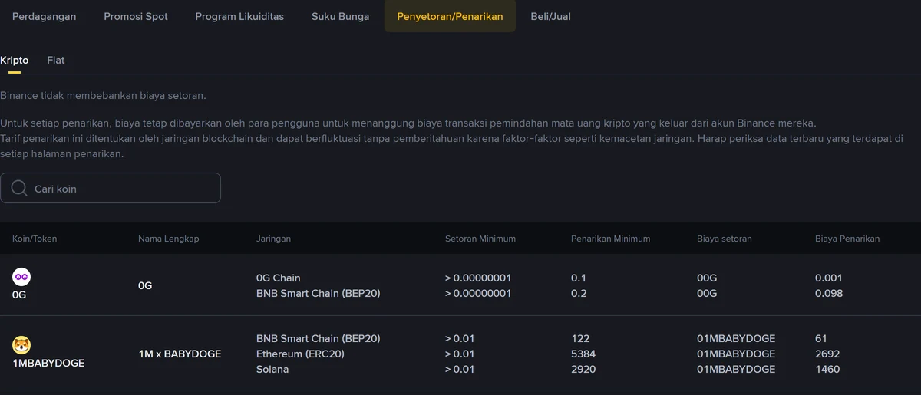This screenshot has height=395, width=921.
Task: Click the Setoran Minimum column header
Action: 480,239
